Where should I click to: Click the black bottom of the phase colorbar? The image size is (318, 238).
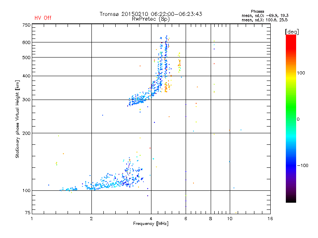click(291, 200)
